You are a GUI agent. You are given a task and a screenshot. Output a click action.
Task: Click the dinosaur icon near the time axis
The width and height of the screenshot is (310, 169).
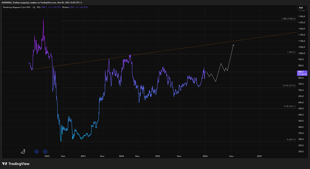[23, 151]
